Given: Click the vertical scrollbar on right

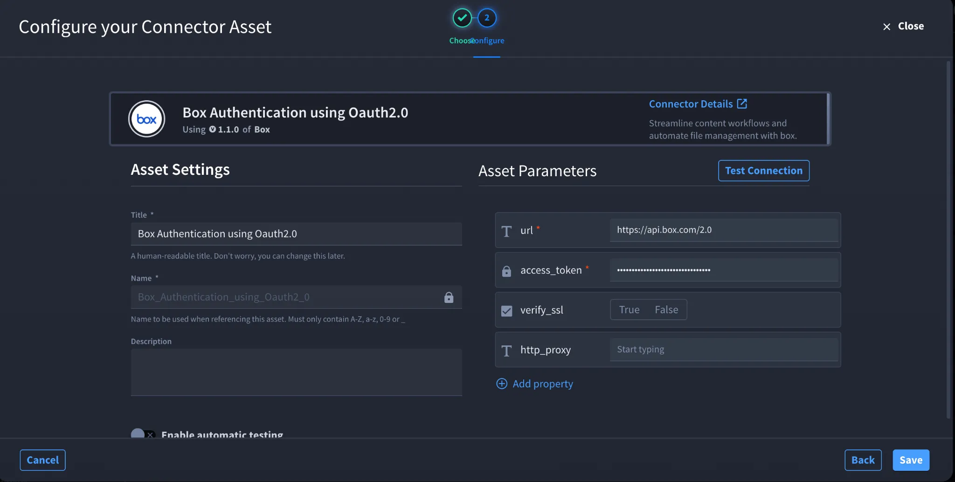Looking at the screenshot, I should (x=948, y=240).
